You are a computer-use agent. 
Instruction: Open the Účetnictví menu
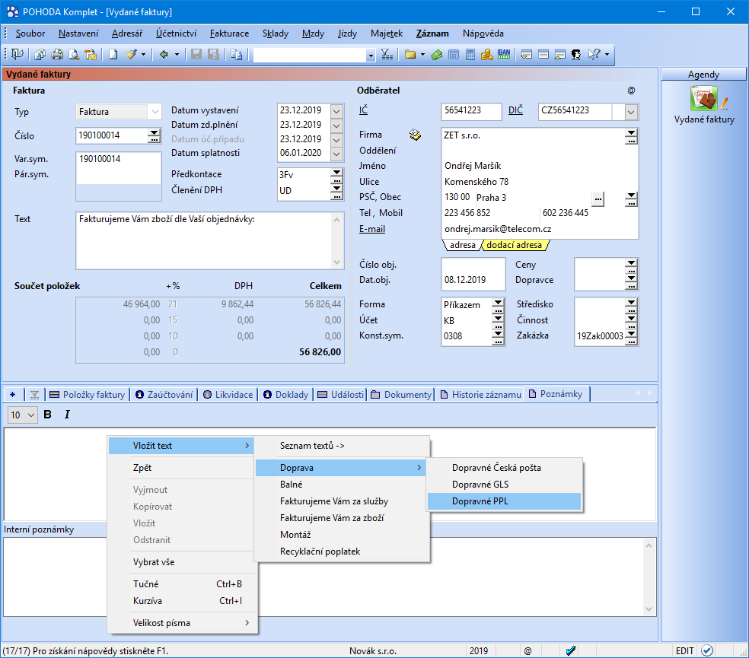point(177,33)
